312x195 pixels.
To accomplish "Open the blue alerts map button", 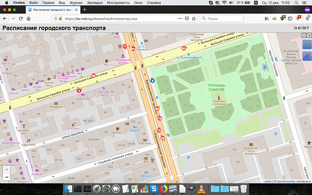I will (307, 56).
